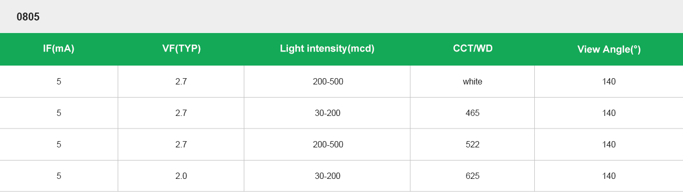Click the CCT/WD column header

[x=472, y=49]
